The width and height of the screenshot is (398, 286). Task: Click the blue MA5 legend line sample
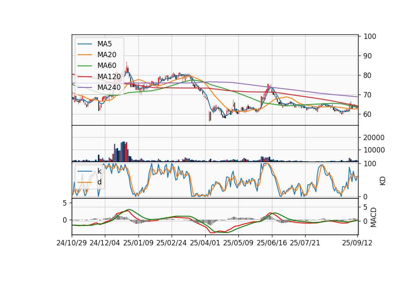coord(85,44)
